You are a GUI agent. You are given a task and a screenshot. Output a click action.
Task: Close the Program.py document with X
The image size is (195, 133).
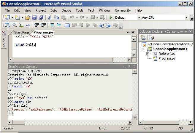[x=133, y=32]
